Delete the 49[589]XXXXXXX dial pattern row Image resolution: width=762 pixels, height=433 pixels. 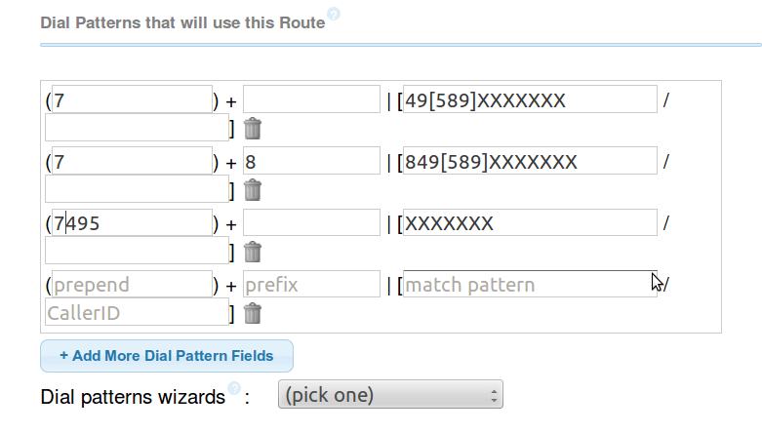(253, 129)
